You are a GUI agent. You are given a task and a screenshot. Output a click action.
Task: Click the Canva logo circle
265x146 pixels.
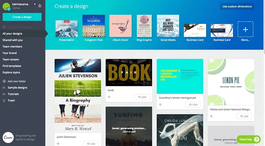(8, 138)
